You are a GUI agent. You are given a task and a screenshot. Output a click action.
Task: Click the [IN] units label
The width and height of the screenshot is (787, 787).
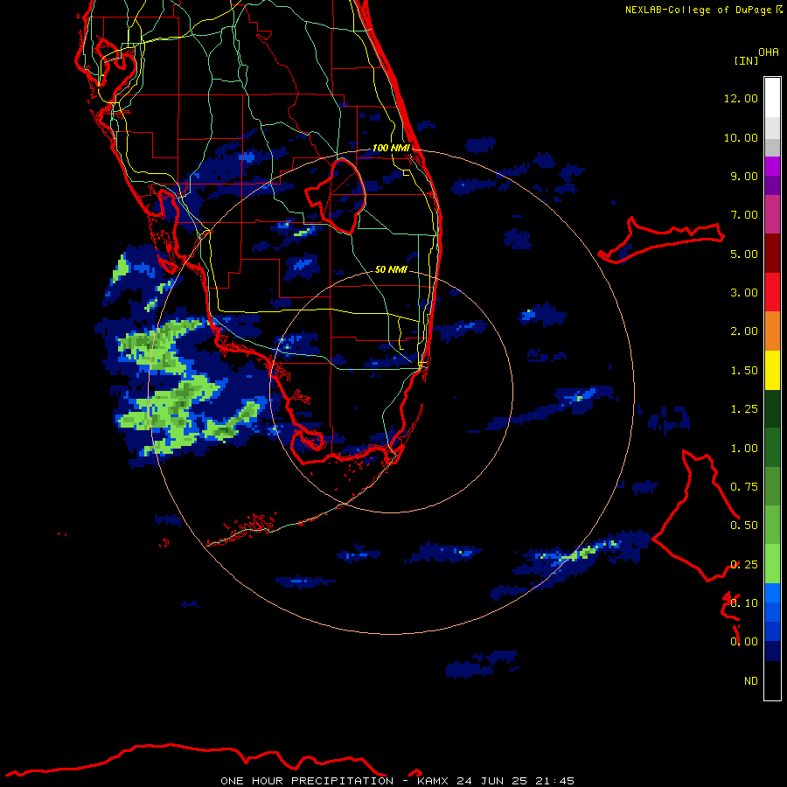tap(746, 60)
